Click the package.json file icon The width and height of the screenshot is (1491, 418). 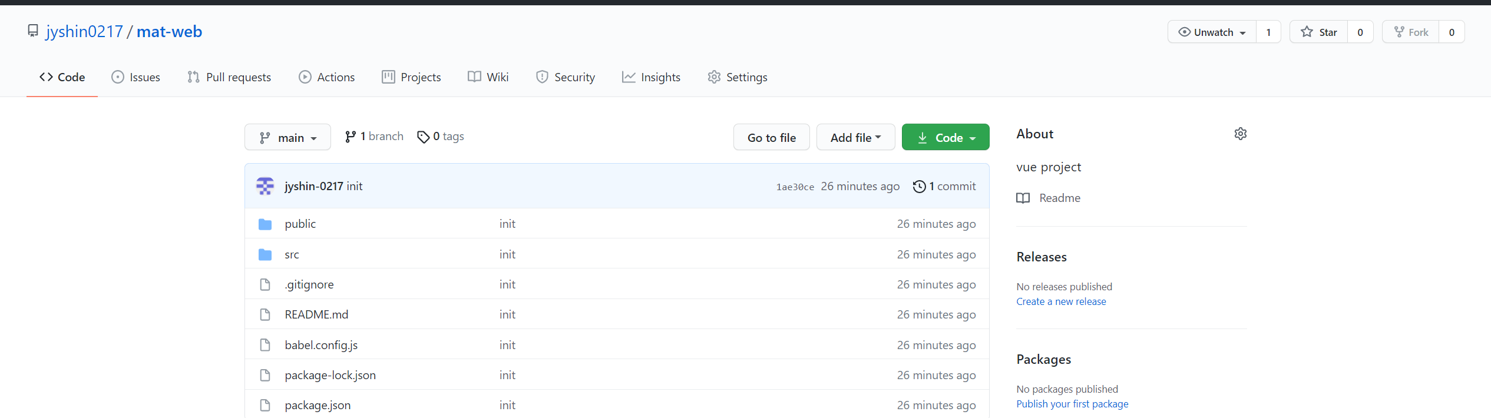265,405
